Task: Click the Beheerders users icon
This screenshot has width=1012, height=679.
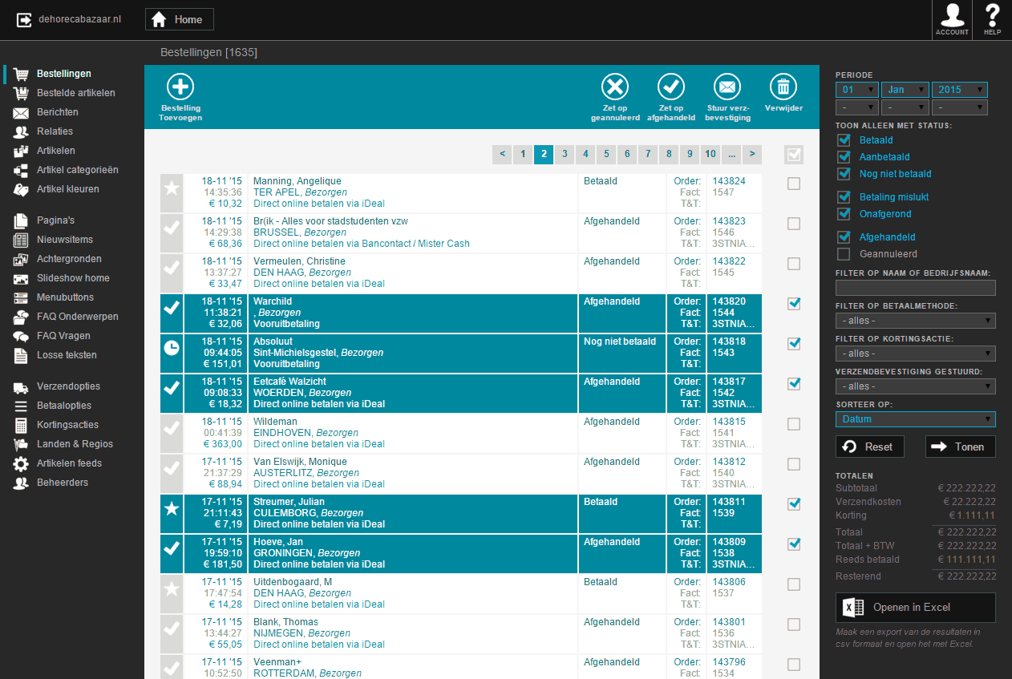Action: pos(22,483)
